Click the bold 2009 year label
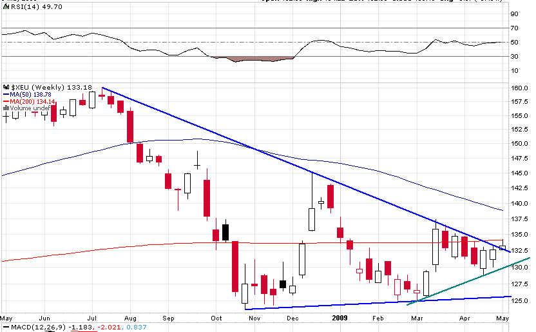Viewport: 536px width, 332px height. 340,318
